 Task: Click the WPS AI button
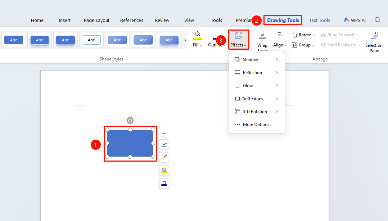355,20
